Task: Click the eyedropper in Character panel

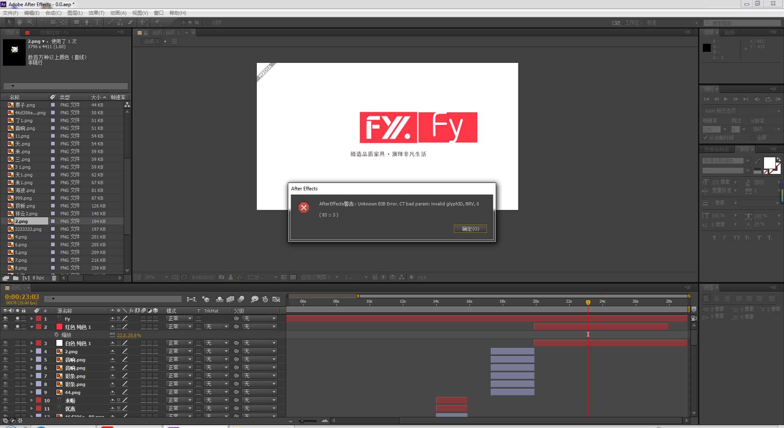Action: 757,161
